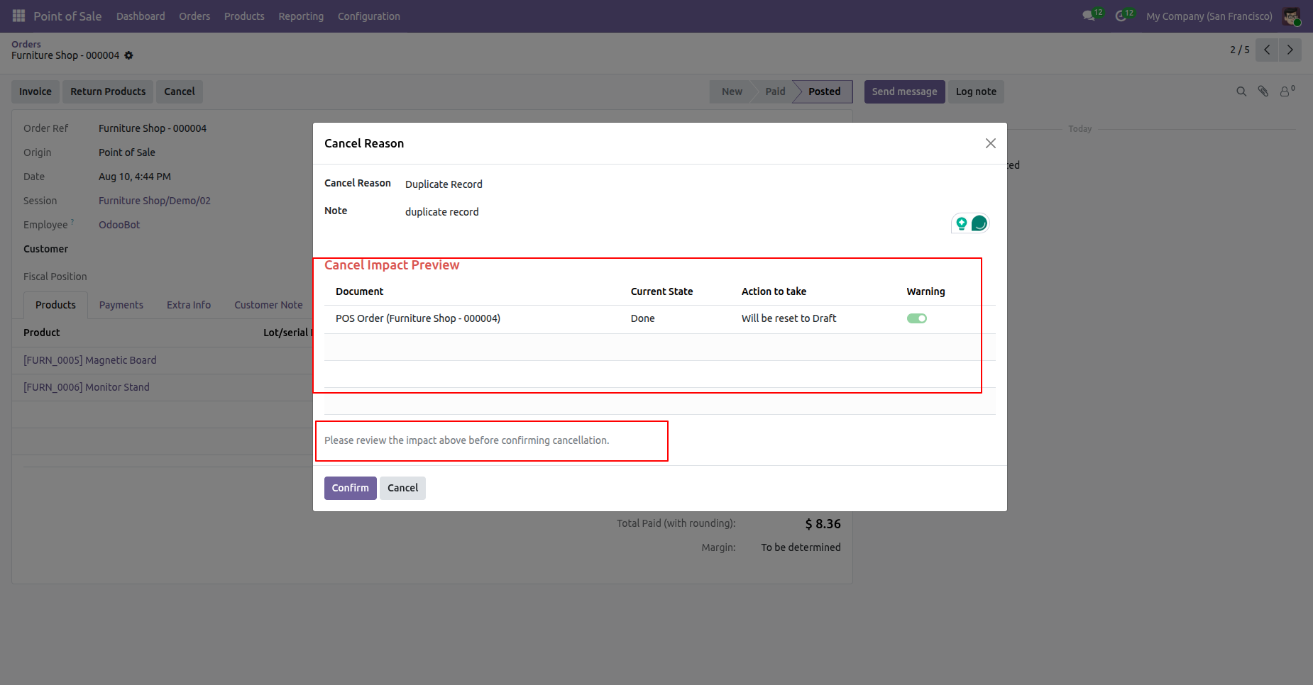Open the Reporting menu
Viewport: 1313px width, 685px height.
tap(301, 16)
